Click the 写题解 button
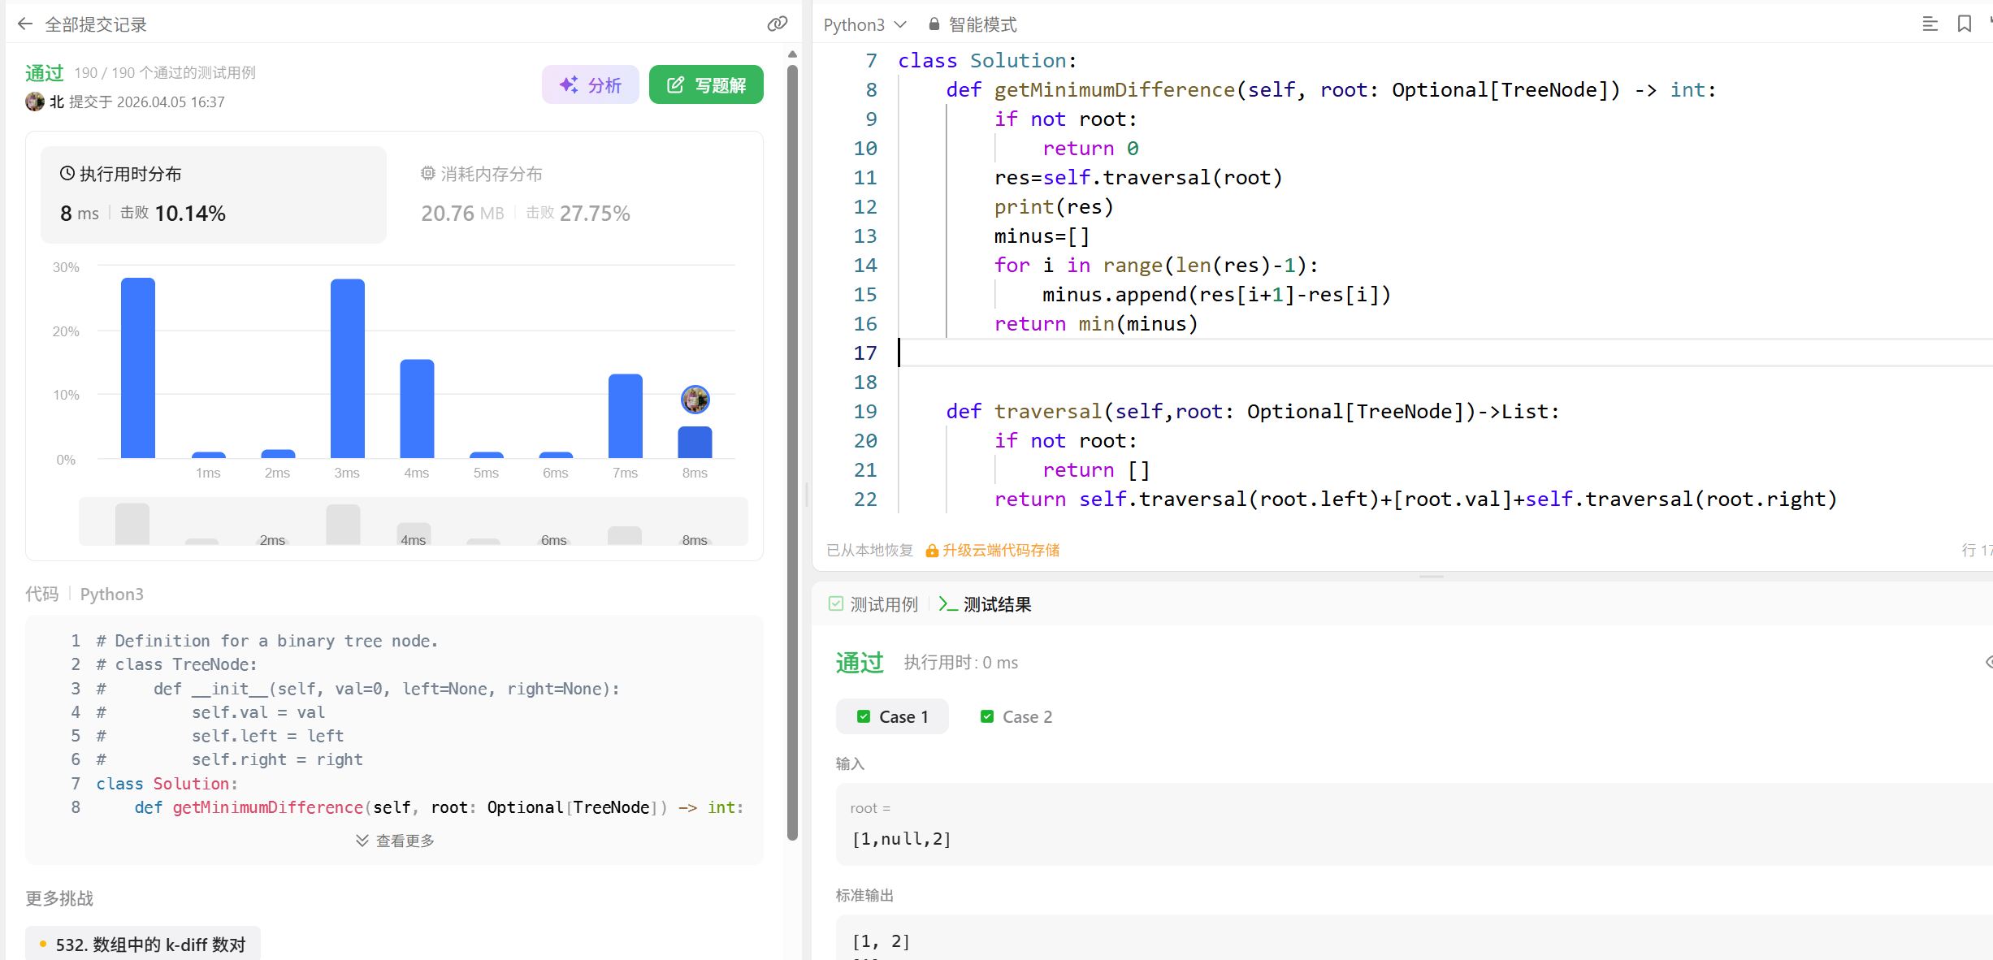 click(x=706, y=85)
